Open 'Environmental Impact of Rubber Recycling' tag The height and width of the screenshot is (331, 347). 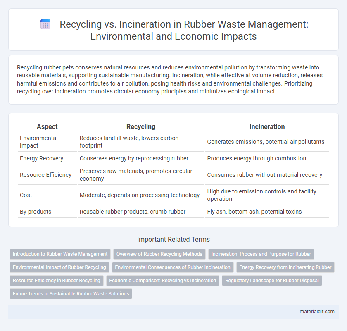coord(59,267)
